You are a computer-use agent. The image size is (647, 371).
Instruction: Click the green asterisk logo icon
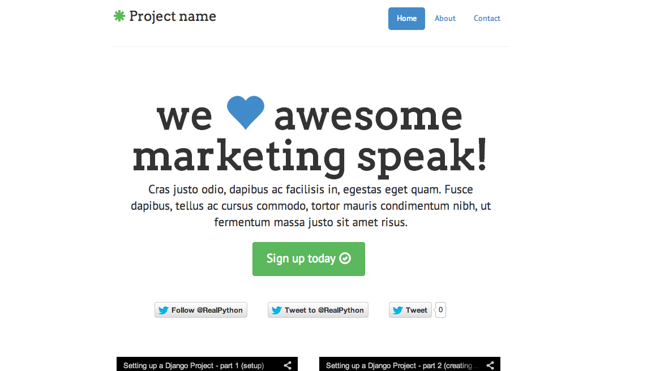coord(119,16)
